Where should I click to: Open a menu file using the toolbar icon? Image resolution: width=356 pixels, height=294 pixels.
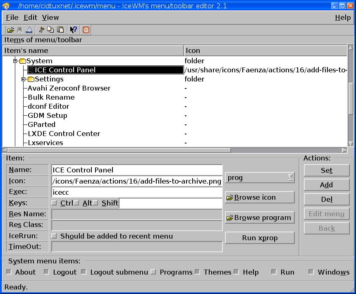[10, 29]
